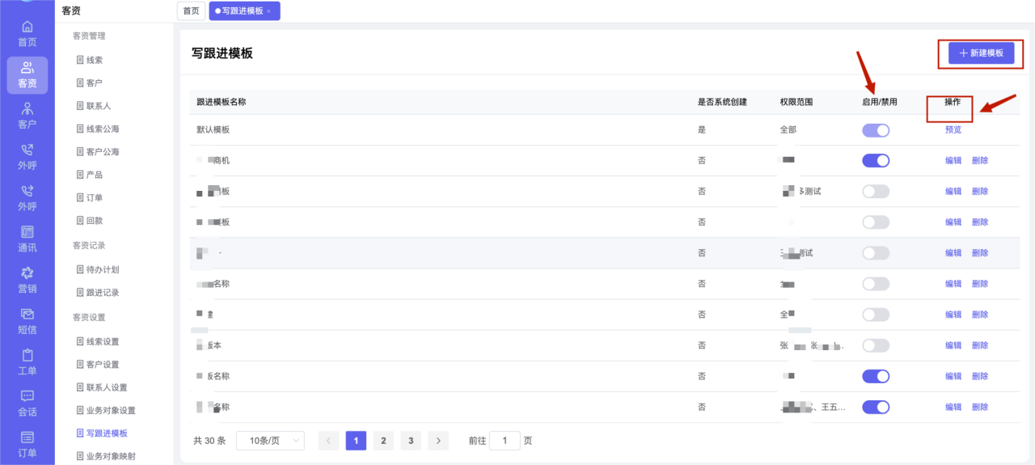Screen dimensions: 1035x465
Task: Open the 会话 chat icon in sidebar
Action: pyautogui.click(x=27, y=404)
